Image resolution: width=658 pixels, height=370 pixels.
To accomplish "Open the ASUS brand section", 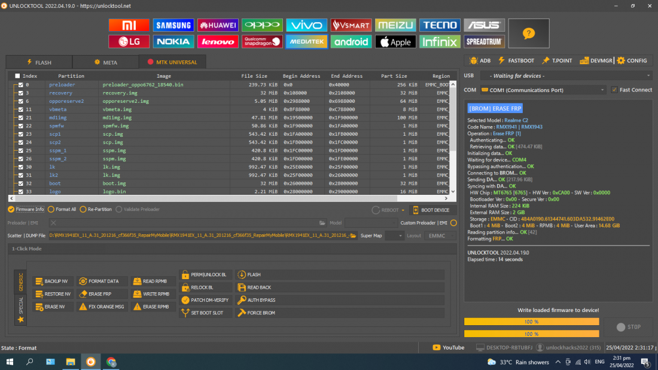I will (485, 25).
